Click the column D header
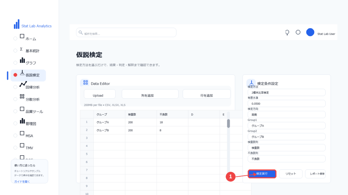This screenshot has height=195, width=348. 204,114
